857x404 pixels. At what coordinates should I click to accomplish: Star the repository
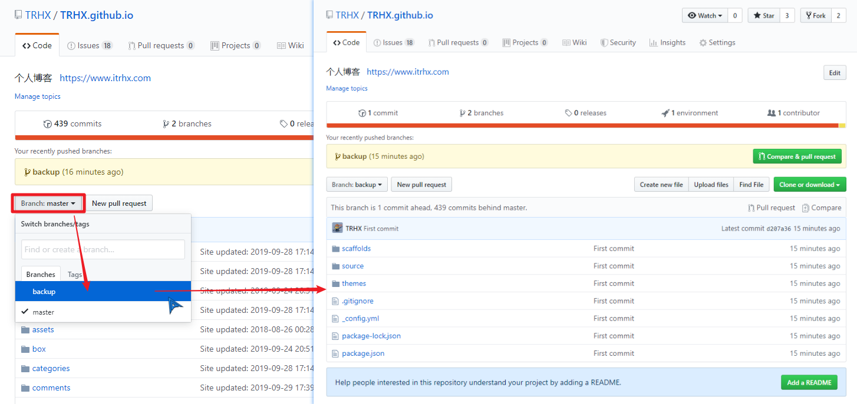[x=764, y=16]
